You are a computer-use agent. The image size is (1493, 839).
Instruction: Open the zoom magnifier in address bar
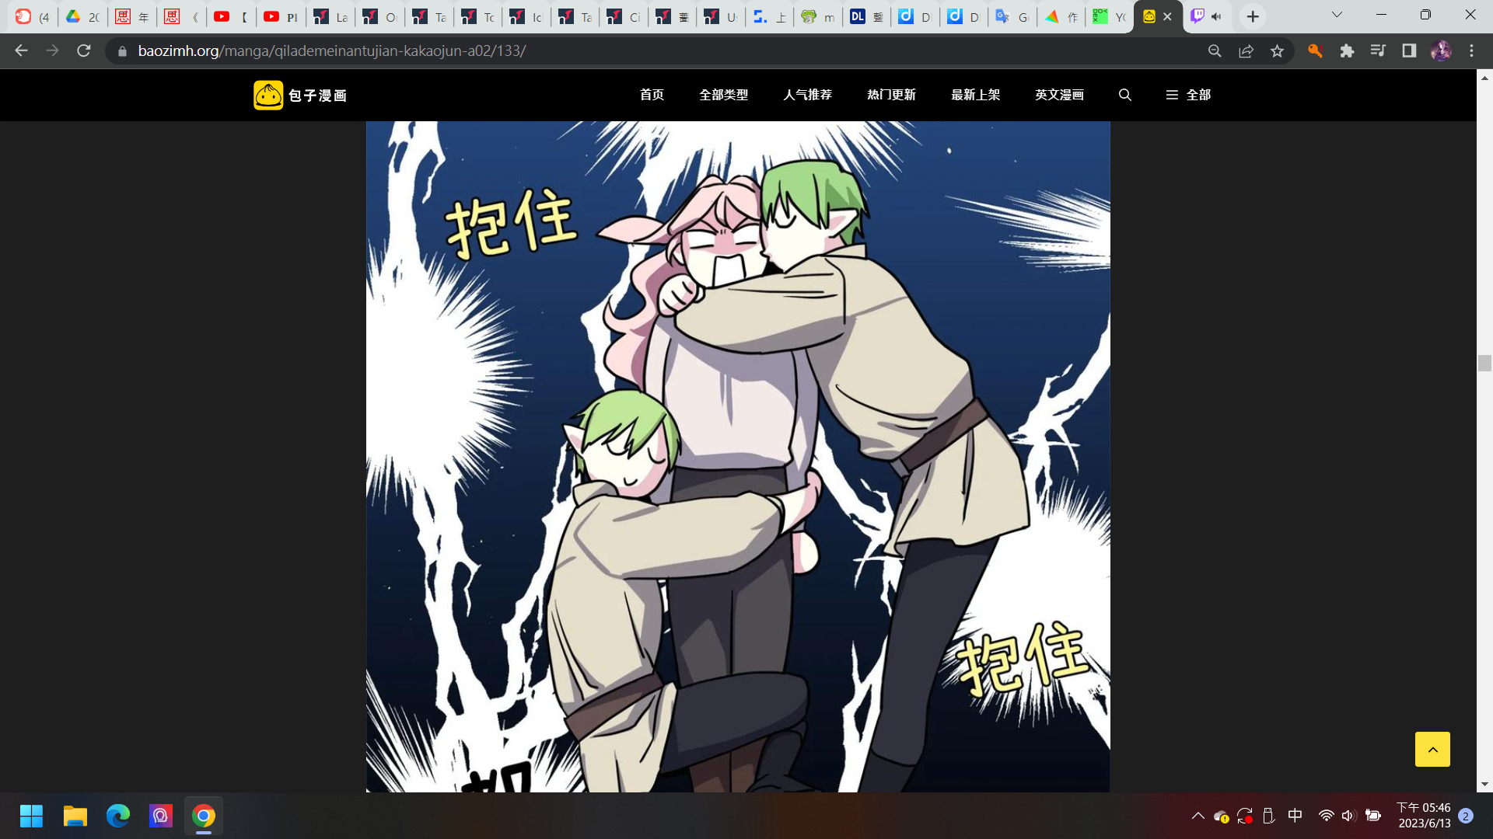pyautogui.click(x=1215, y=50)
